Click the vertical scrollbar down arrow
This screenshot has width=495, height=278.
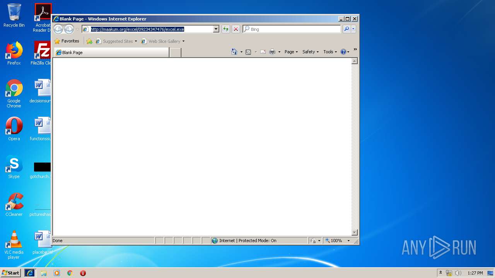click(355, 232)
